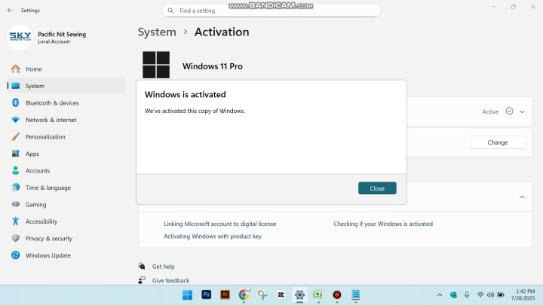This screenshot has width=543, height=305.
Task: Click the green Active checkmark icon
Action: point(509,111)
